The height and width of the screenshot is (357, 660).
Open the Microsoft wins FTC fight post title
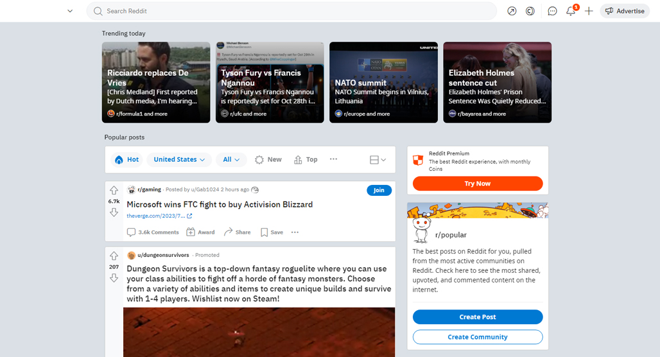point(220,205)
